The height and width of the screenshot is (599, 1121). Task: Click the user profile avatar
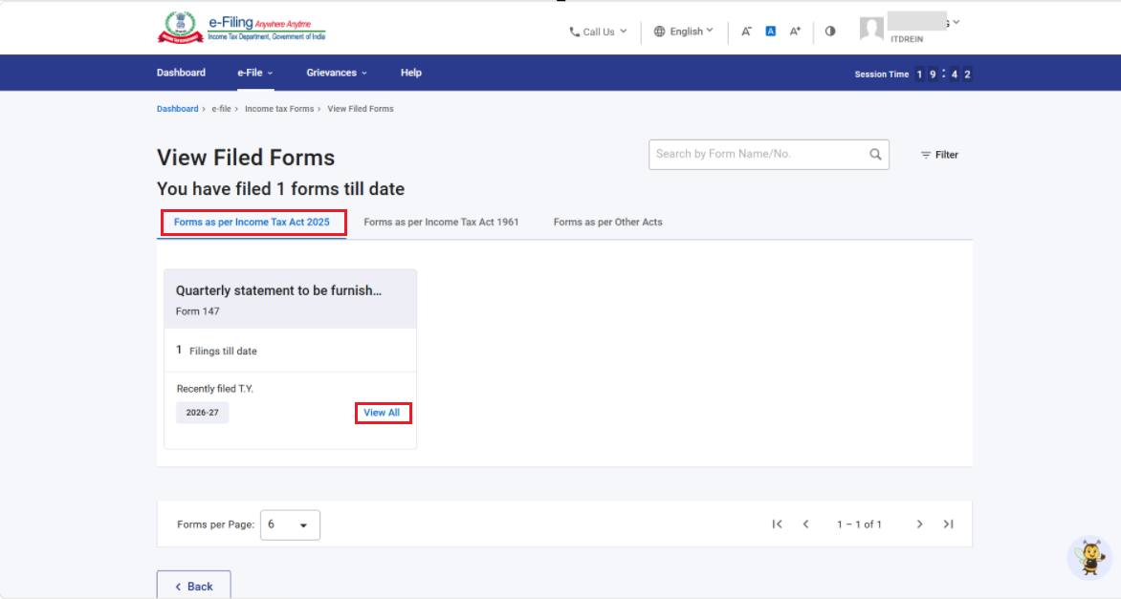pos(871,30)
